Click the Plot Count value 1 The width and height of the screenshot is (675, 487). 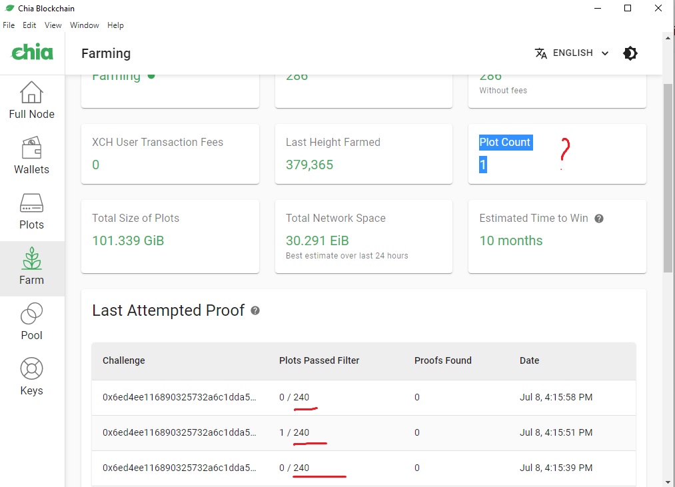coord(483,165)
